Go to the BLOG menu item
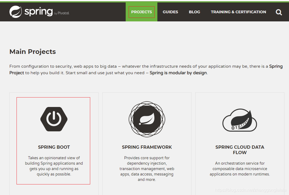289x195 pixels. 194,12
